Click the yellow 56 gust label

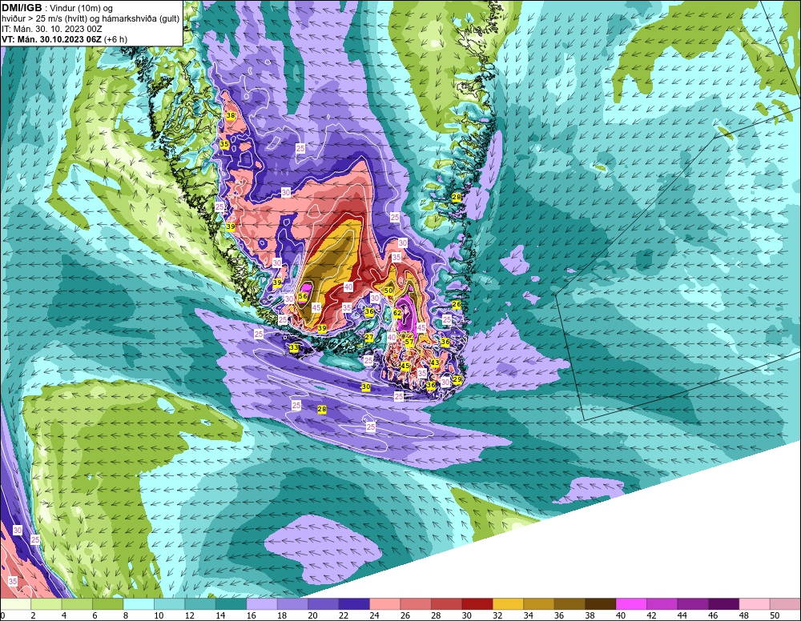(303, 296)
